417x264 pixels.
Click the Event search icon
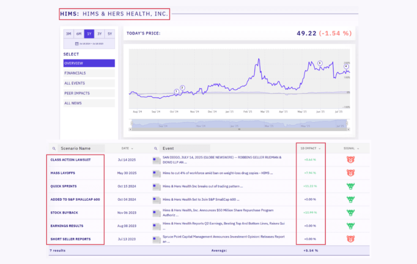click(x=156, y=148)
